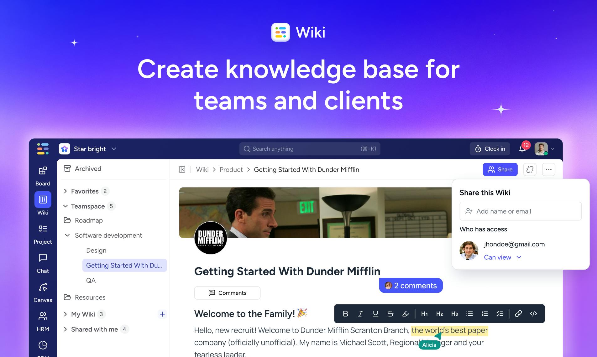Click the Add name or email field
The height and width of the screenshot is (357, 597).
[521, 211]
